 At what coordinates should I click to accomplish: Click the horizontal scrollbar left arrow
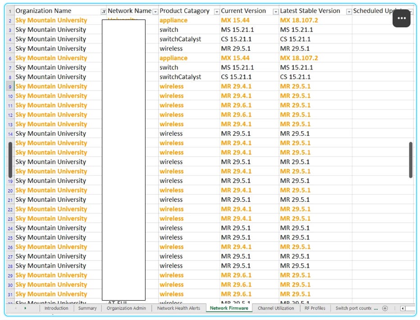402,308
